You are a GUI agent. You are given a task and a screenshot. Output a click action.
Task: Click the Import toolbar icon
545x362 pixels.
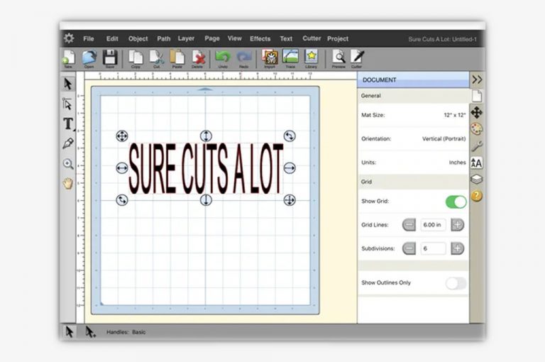[x=269, y=57]
